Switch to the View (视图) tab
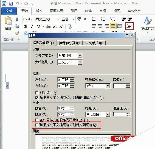The height and width of the screenshot is (149, 155). tap(117, 11)
